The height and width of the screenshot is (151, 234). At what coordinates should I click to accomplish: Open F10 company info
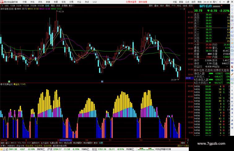173,6
